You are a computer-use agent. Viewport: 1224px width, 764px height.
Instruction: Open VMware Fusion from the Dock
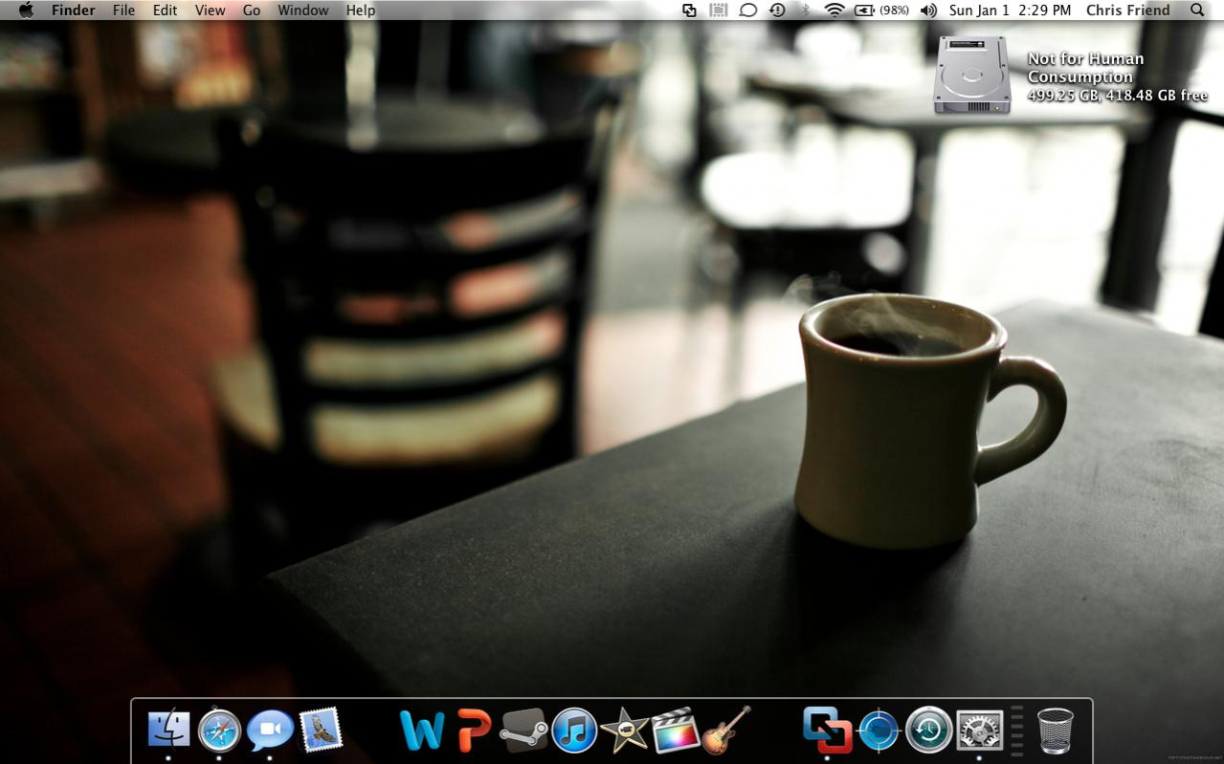tap(828, 731)
